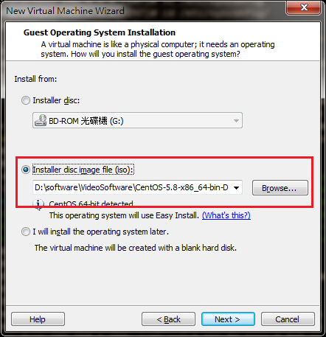Click the "Installer disc:" label text

56,100
